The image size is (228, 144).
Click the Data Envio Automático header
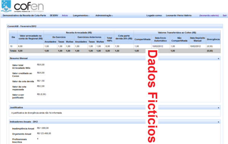click(160, 39)
